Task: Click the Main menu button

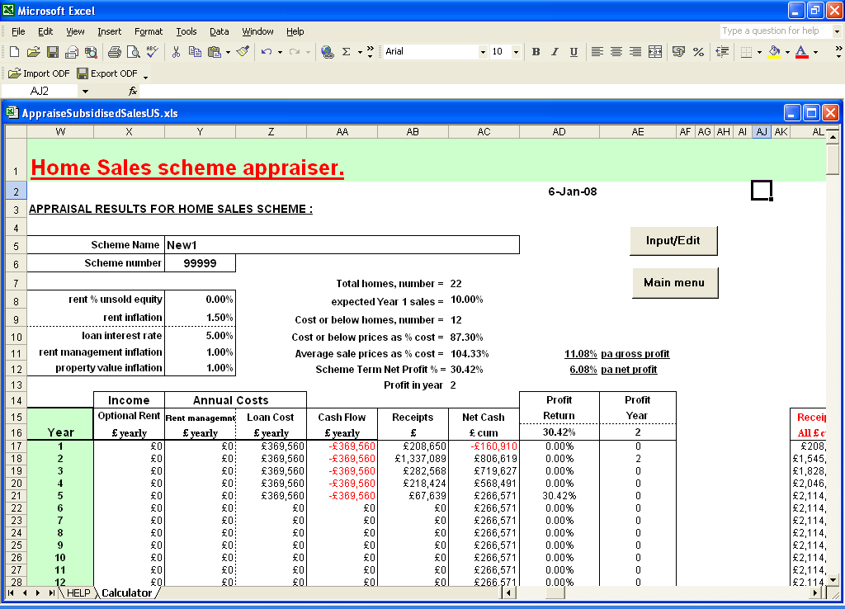Action: point(675,283)
